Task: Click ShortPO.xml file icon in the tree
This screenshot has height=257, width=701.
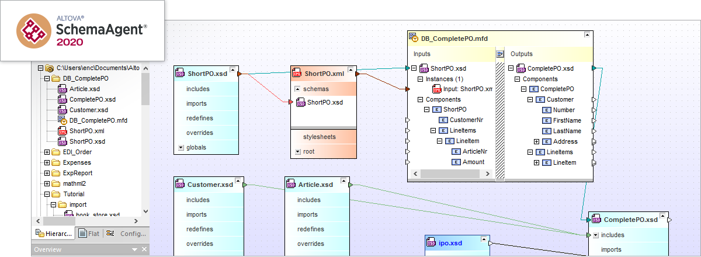Action: click(63, 131)
